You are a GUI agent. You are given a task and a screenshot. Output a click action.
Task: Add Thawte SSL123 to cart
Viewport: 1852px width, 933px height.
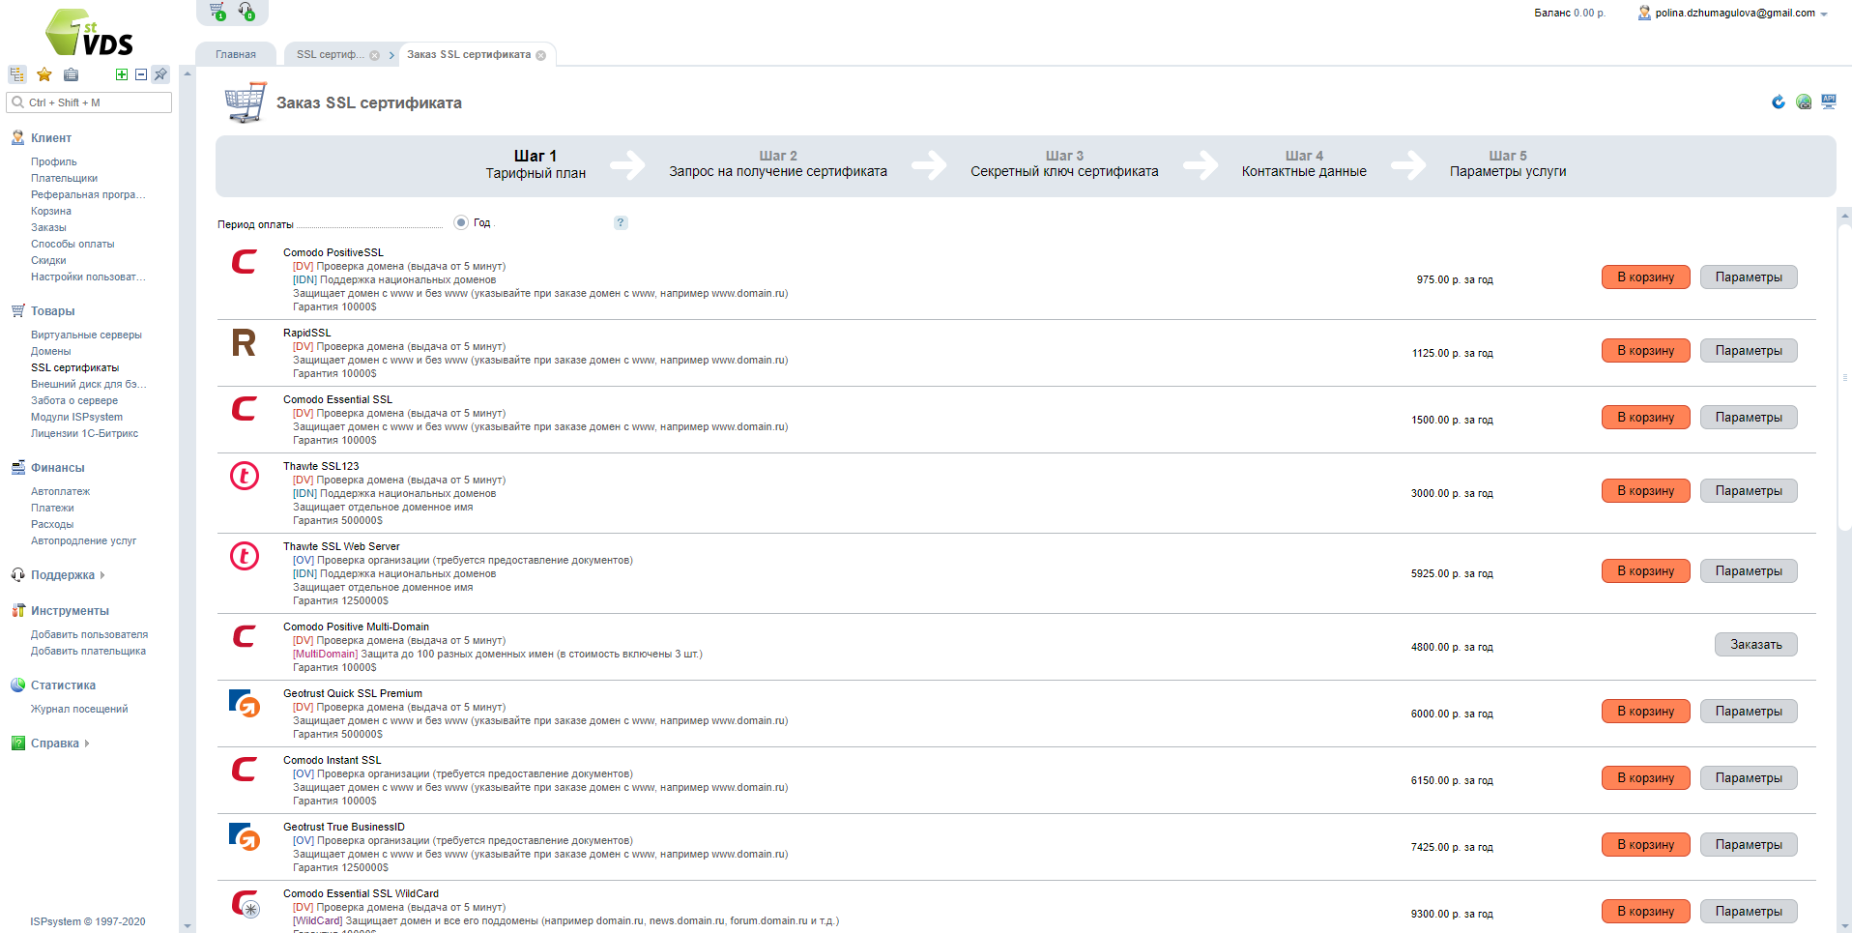click(1645, 491)
